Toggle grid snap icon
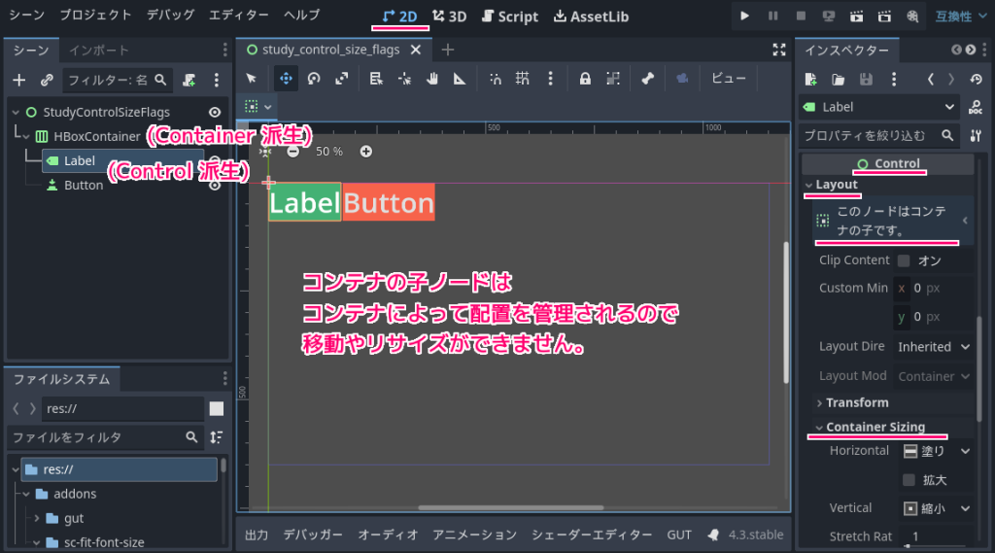Screen dimensions: 995x553 point(522,79)
